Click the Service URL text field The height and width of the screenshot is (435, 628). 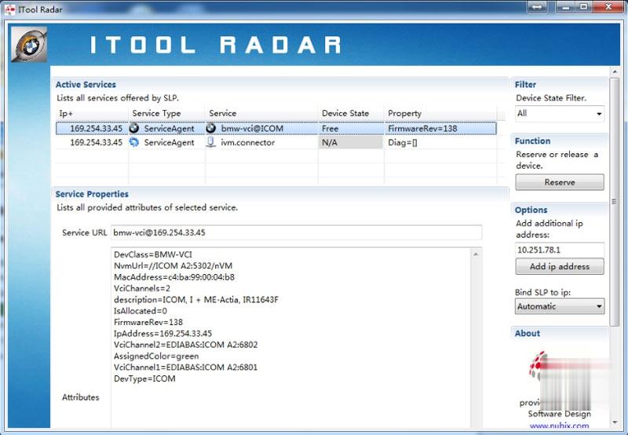pyautogui.click(x=297, y=232)
